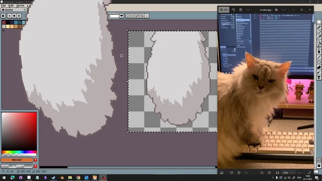Pick the light yellow palette swatch
Screen dimensions: 322x181
click(x=8, y=26)
